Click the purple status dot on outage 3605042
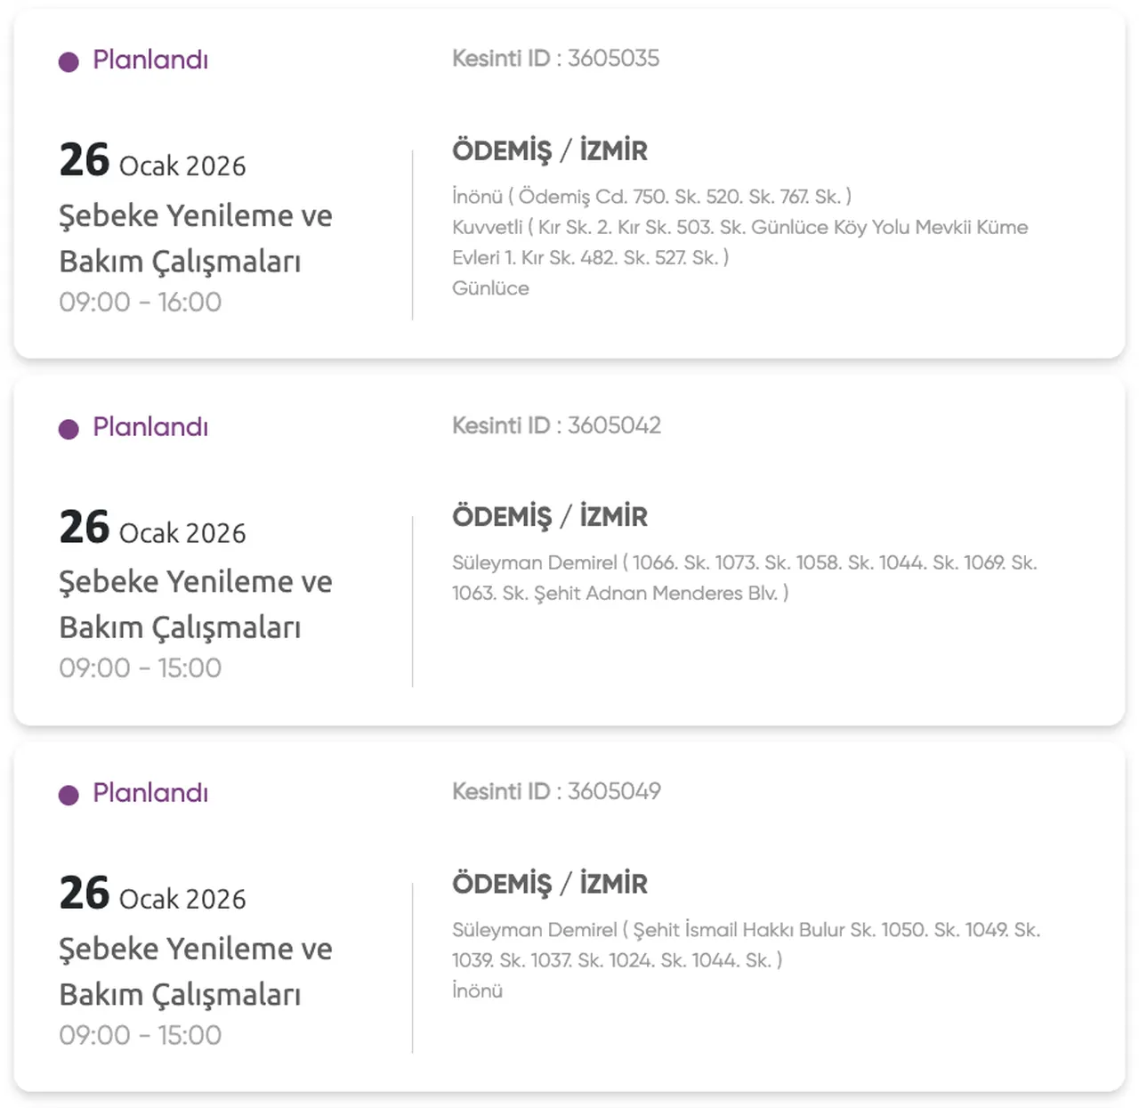Screen dimensions: 1139x1108 69,429
